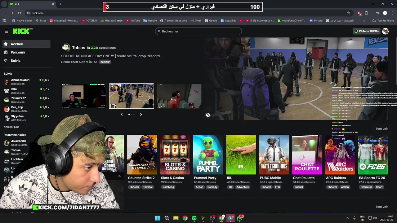
Task: Open site info icon beside kick.com
Action: point(28,13)
